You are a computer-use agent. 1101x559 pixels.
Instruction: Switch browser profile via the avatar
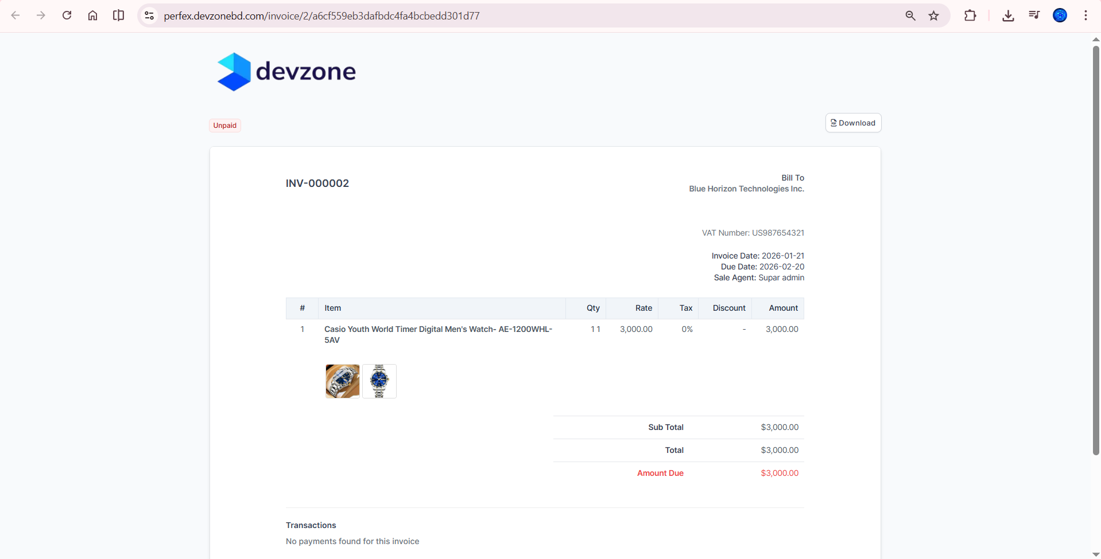point(1060,15)
